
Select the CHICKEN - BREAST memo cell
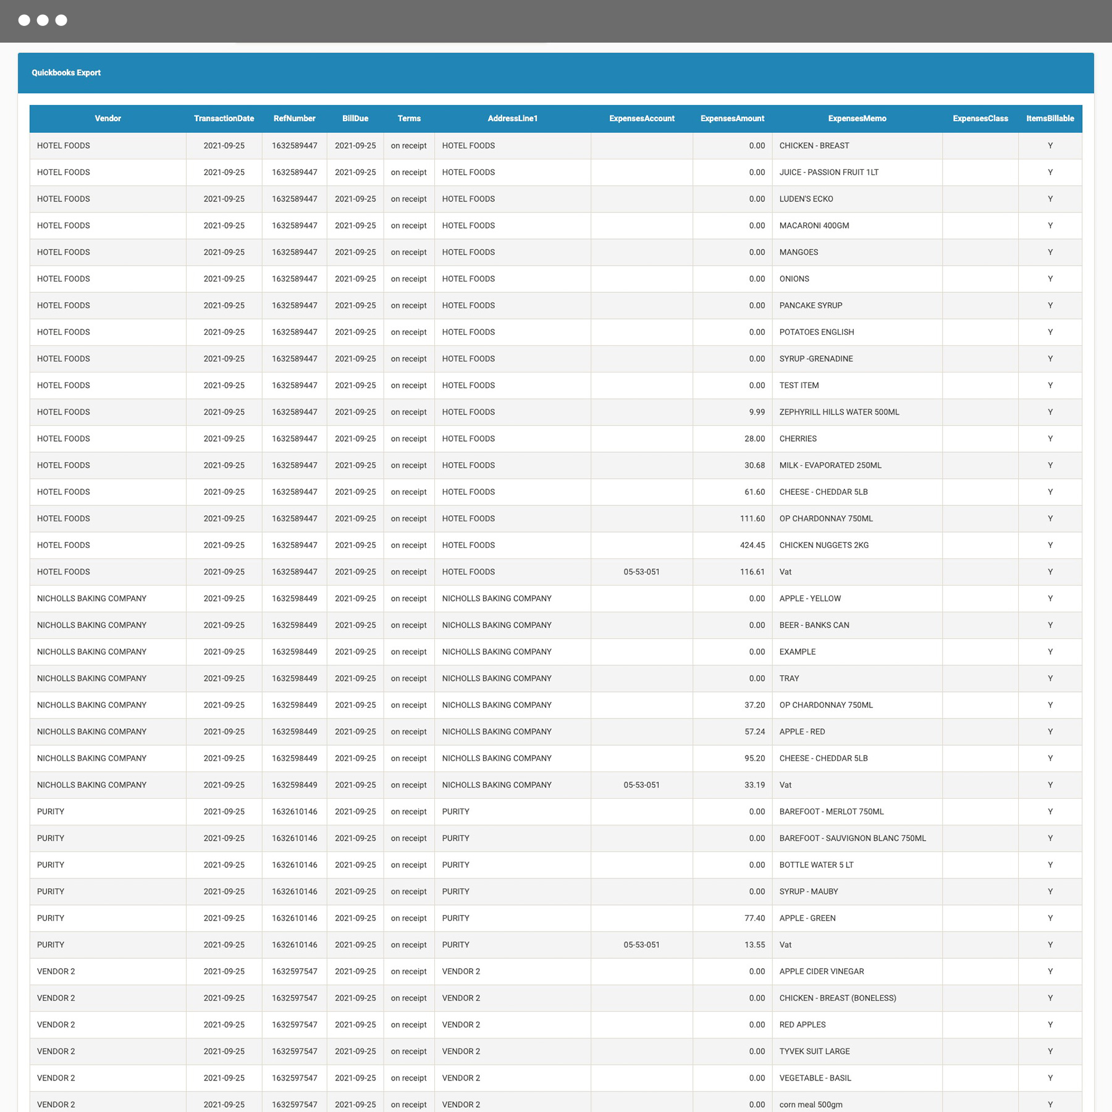coord(813,146)
